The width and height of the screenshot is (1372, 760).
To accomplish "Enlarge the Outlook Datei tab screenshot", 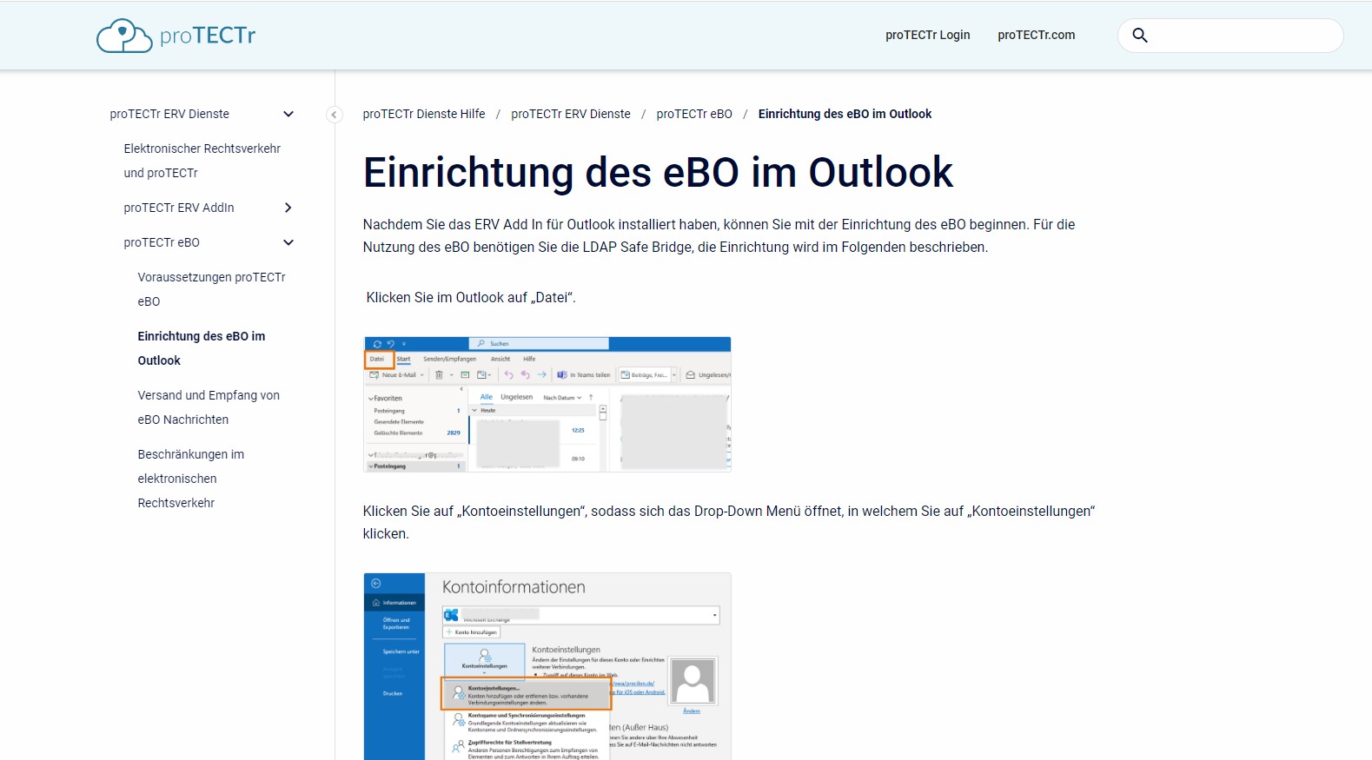I will [547, 405].
